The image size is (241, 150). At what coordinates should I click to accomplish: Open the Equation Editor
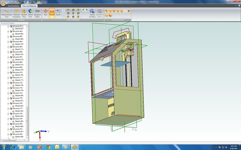[x=37, y=13]
